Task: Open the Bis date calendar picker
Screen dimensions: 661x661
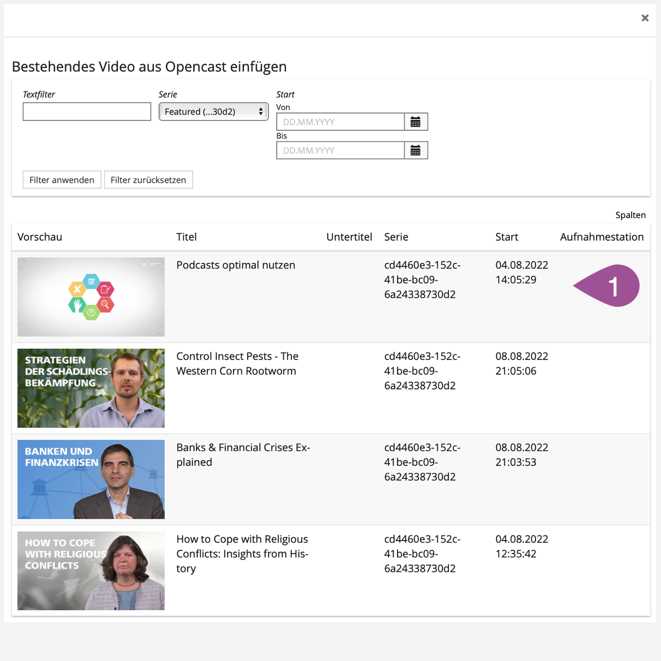Action: click(x=415, y=151)
